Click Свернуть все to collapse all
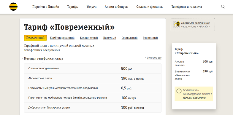The height and width of the screenshot is (115, 233). pyautogui.click(x=154, y=58)
